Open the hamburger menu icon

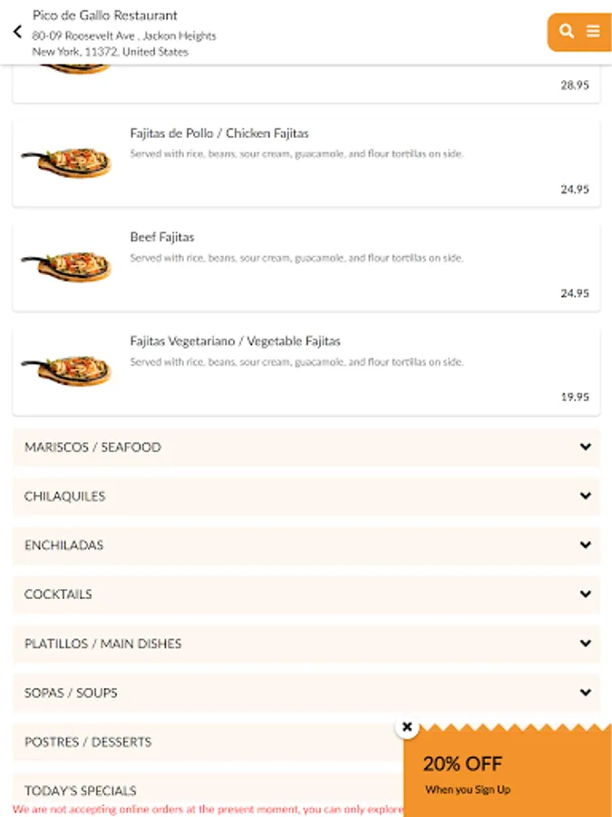pos(593,32)
